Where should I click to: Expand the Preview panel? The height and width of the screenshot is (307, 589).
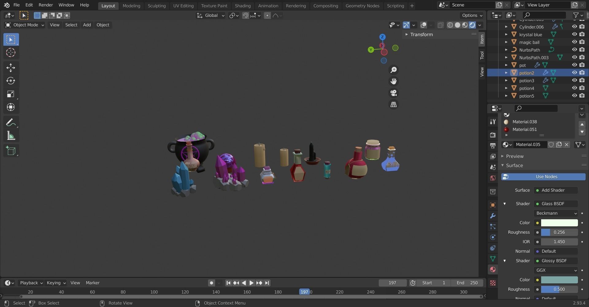click(x=514, y=156)
